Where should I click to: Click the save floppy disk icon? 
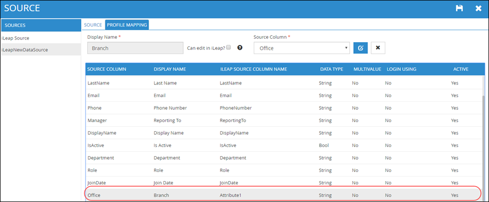(x=459, y=8)
